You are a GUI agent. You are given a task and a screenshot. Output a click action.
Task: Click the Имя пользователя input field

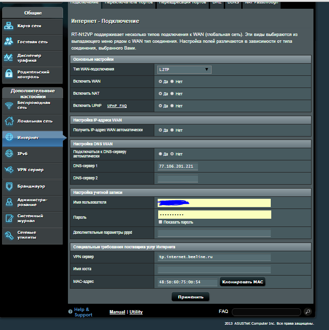[214, 203]
